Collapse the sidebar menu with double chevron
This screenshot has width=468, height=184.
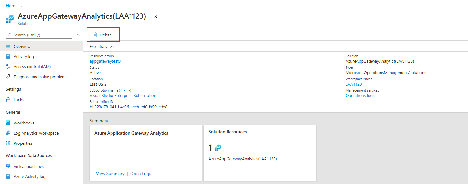click(78, 35)
